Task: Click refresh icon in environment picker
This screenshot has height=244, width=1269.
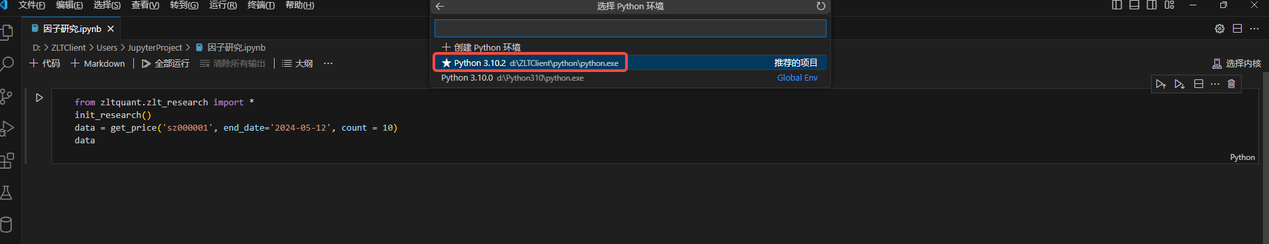Action: [x=820, y=6]
